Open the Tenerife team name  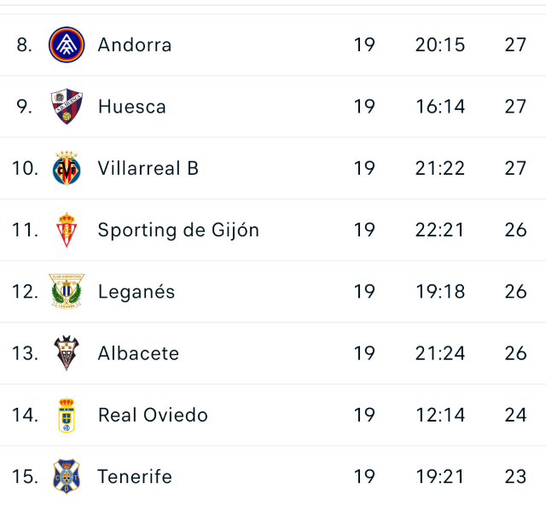point(135,476)
